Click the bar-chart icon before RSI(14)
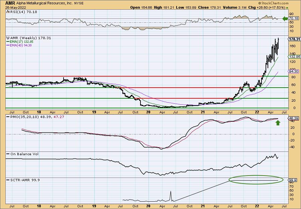 click(x=8, y=12)
